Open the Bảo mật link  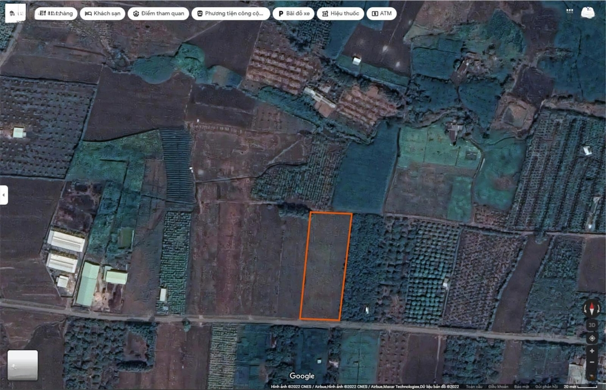[522, 387]
